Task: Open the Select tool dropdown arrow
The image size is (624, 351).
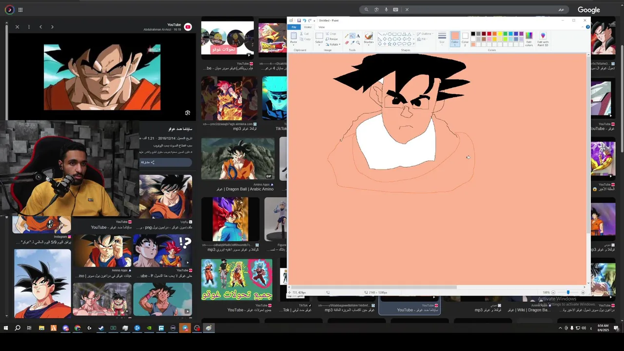Action: 319,45
